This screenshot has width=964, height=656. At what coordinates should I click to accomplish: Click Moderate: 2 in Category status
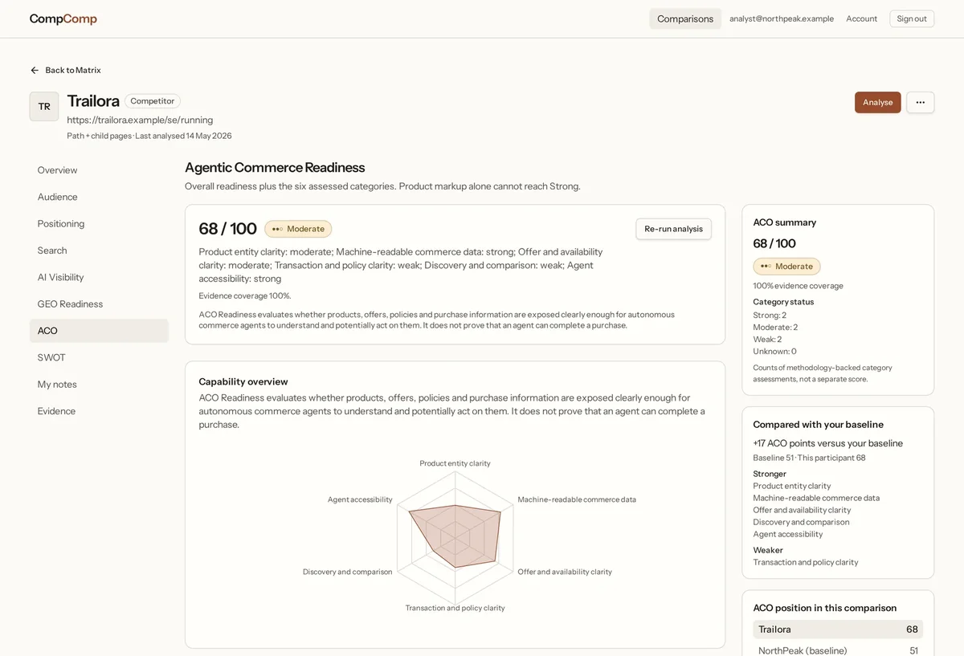pos(775,327)
